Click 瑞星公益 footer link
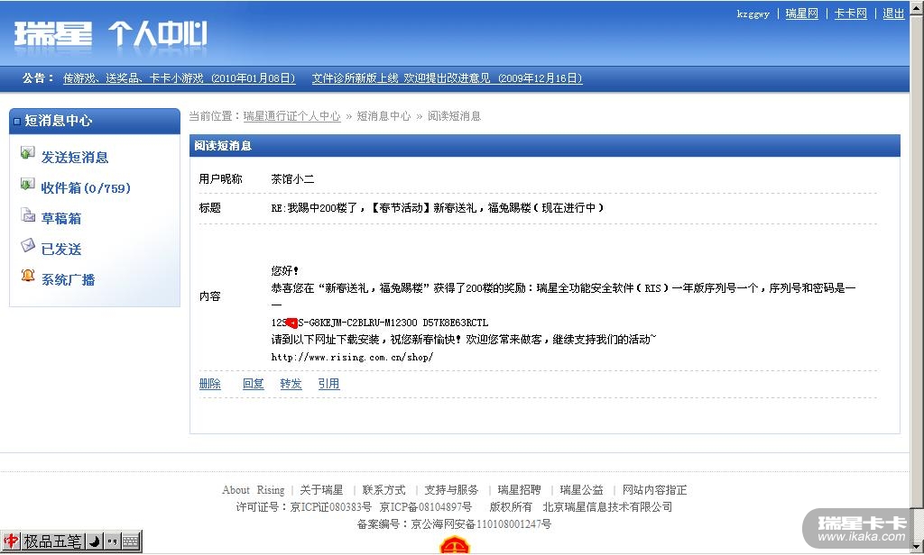Screen dimensions: 924x555 tap(582, 489)
